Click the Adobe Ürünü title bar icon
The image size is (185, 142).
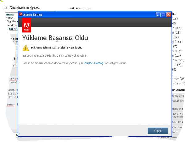tap(21, 14)
